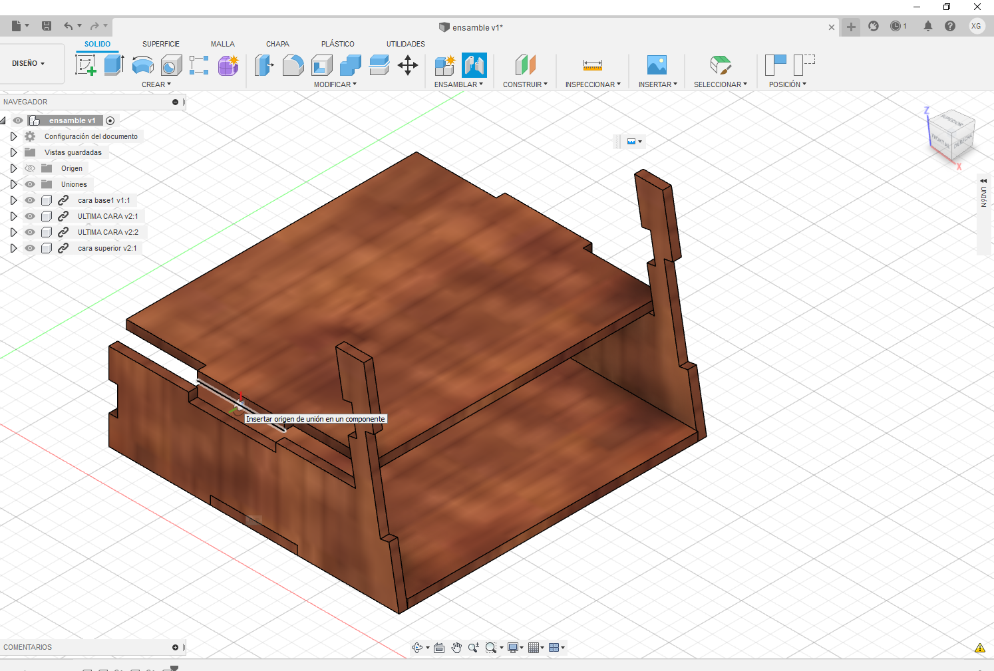Screen dimensions: 994x671
Task: Click the Save icon in title bar
Action: tap(47, 26)
